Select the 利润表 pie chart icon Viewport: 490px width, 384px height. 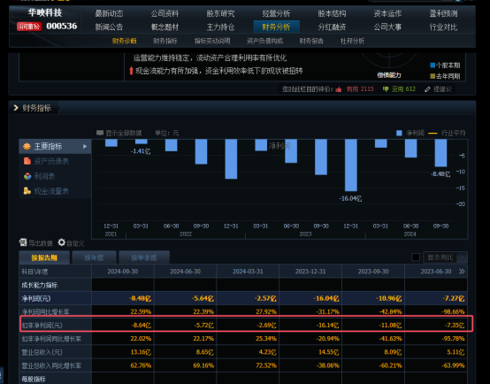[27, 176]
